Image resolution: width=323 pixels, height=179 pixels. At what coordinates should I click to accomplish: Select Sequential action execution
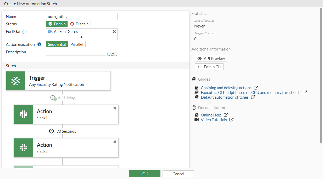pos(57,44)
